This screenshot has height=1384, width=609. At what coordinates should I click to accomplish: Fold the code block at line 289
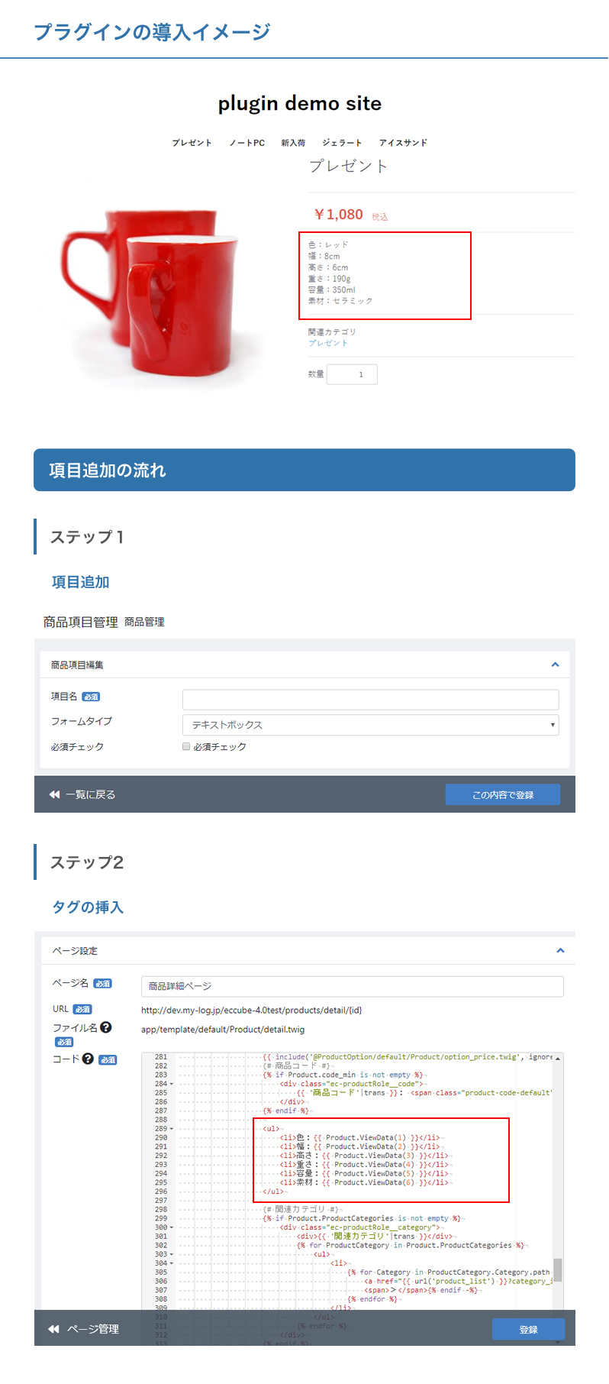tap(172, 1129)
